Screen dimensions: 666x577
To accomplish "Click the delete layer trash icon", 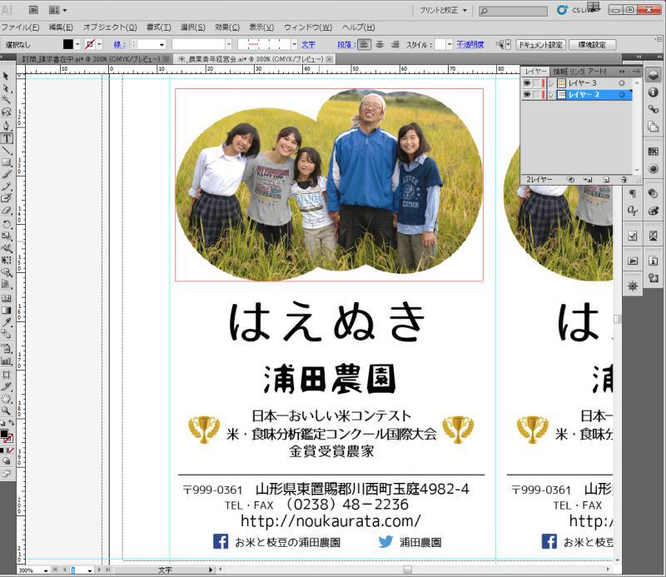I will coord(622,179).
